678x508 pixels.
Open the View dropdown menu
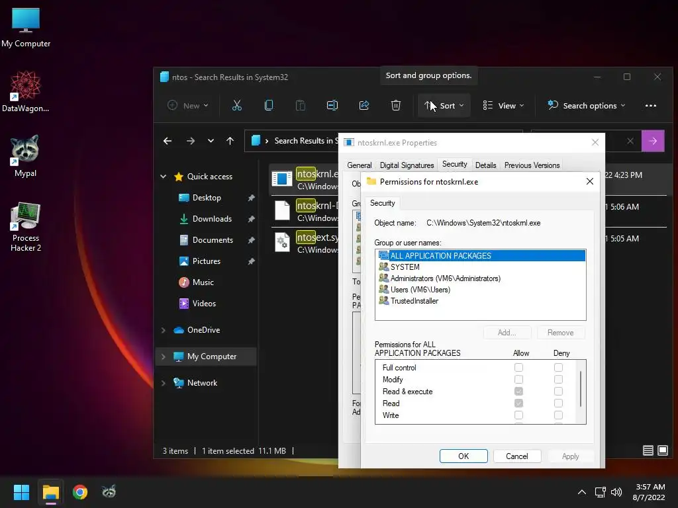[x=503, y=105]
